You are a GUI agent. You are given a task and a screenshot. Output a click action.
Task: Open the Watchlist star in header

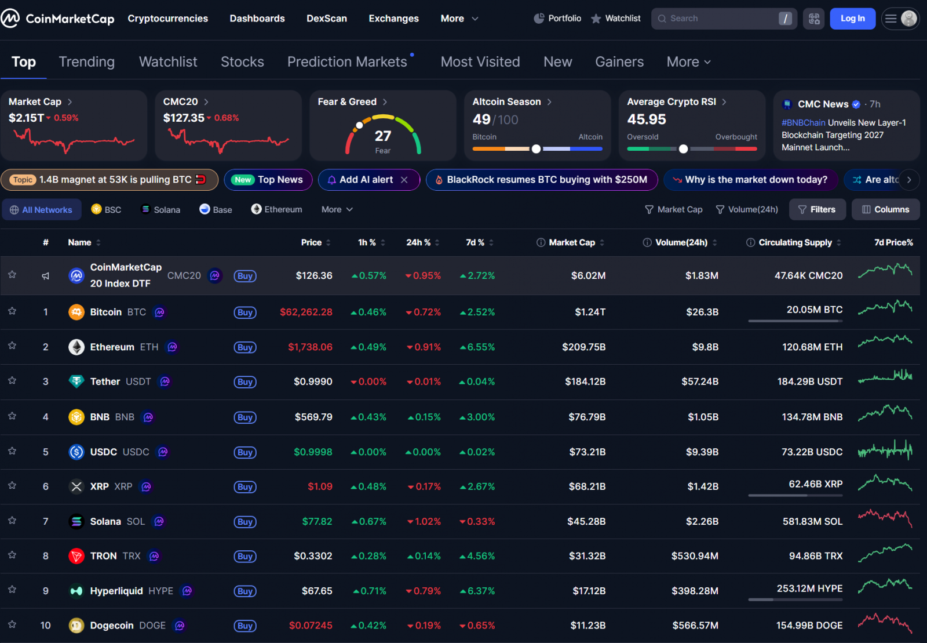(596, 19)
